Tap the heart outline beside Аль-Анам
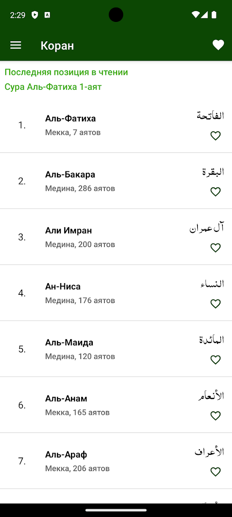232x517 pixels. click(x=216, y=416)
